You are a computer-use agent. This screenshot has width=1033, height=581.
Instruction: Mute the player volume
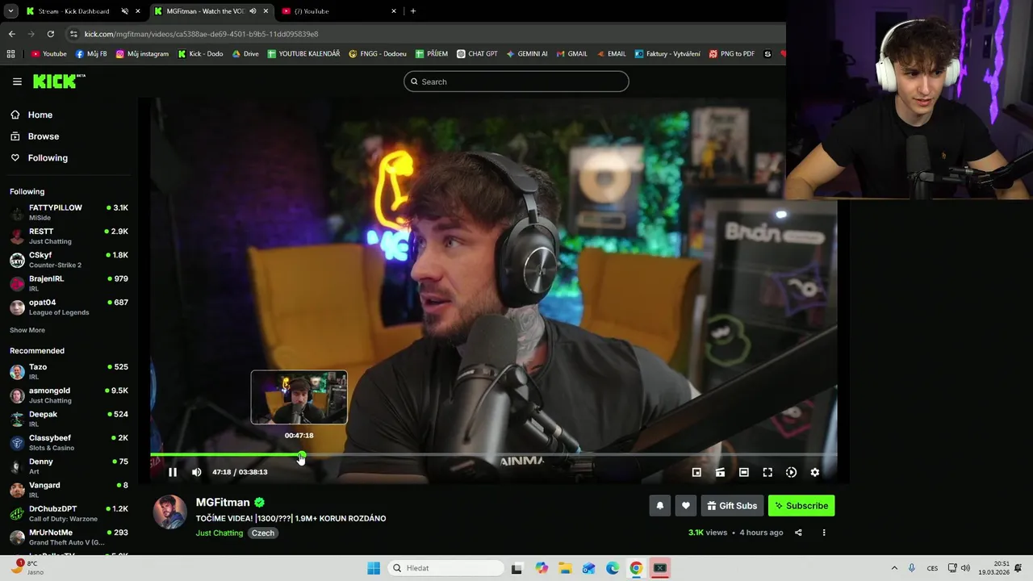(196, 472)
